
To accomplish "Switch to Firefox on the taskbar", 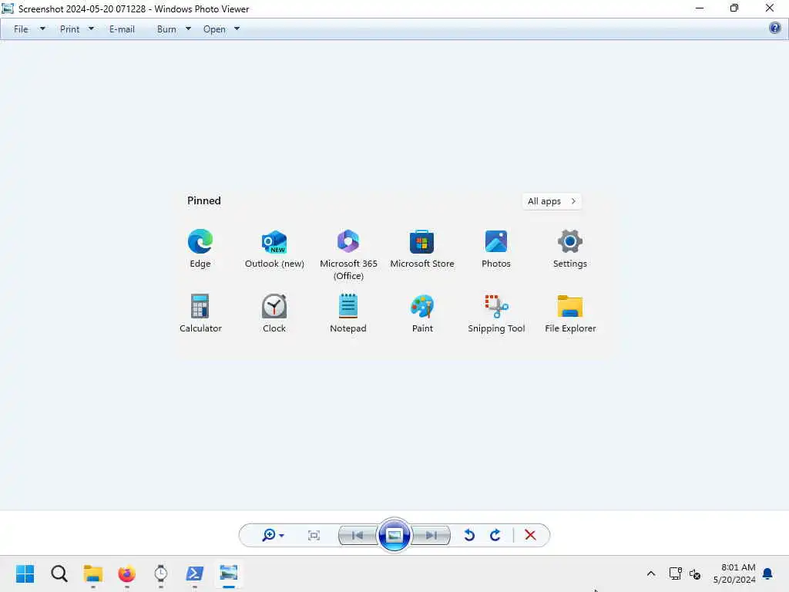I will click(127, 573).
